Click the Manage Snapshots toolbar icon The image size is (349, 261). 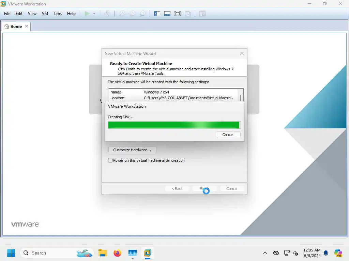tap(142, 14)
